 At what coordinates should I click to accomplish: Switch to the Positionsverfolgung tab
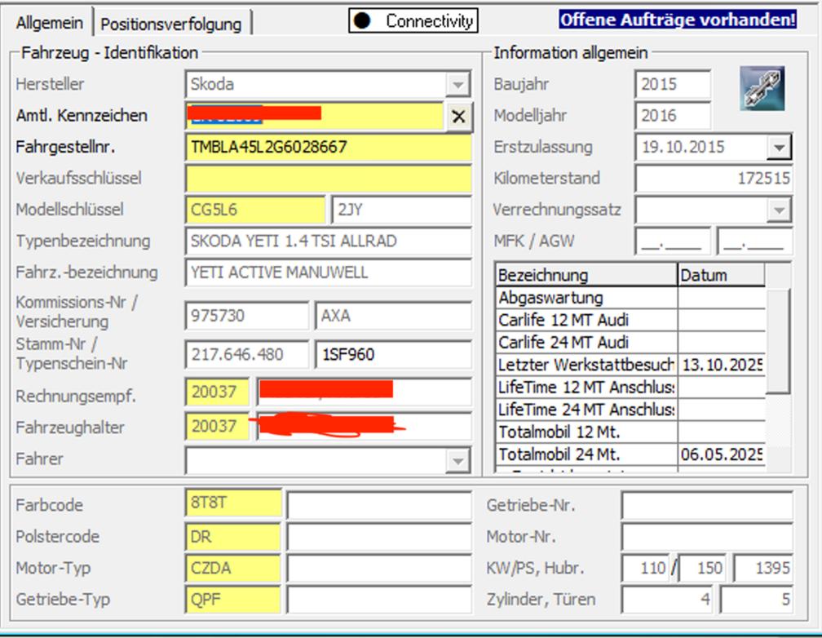pos(171,24)
